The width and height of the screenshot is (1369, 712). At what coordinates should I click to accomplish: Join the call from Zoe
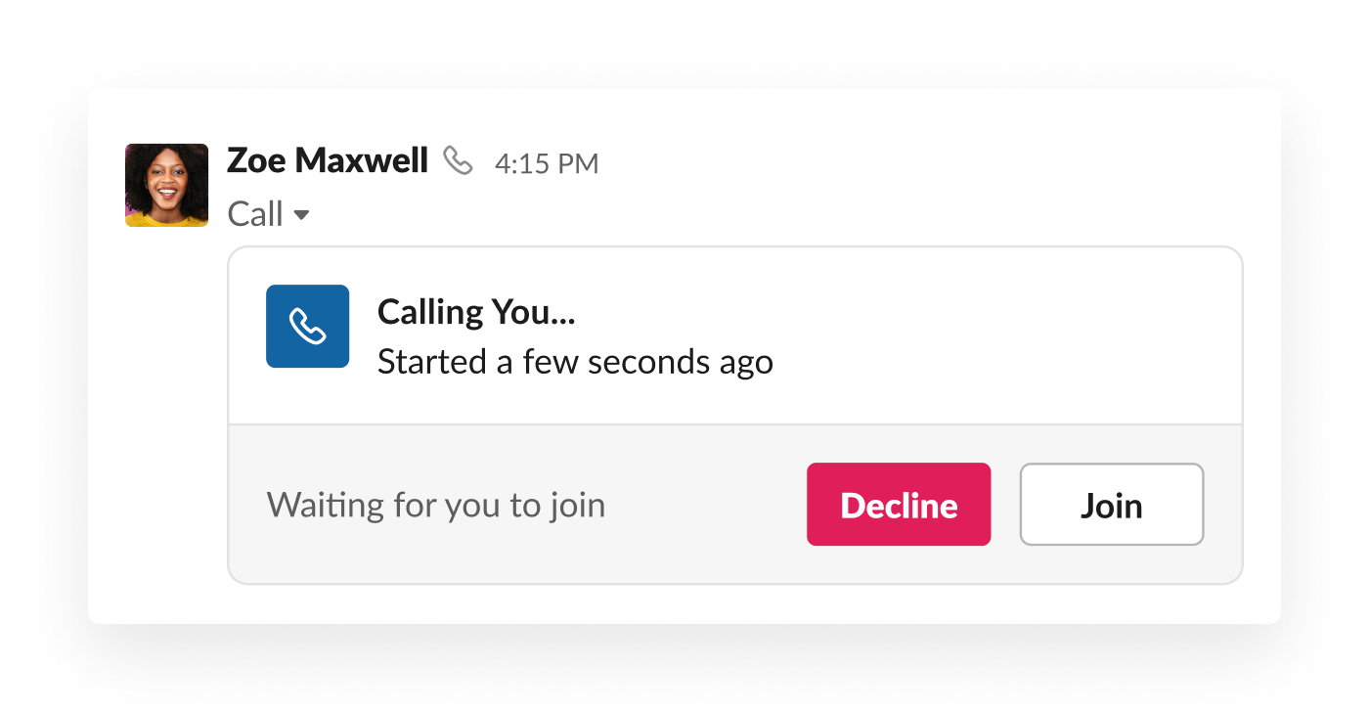1111,505
